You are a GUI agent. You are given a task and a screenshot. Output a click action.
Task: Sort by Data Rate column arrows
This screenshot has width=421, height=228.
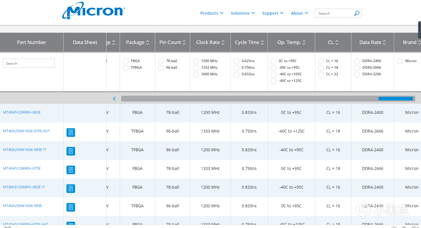click(x=384, y=43)
